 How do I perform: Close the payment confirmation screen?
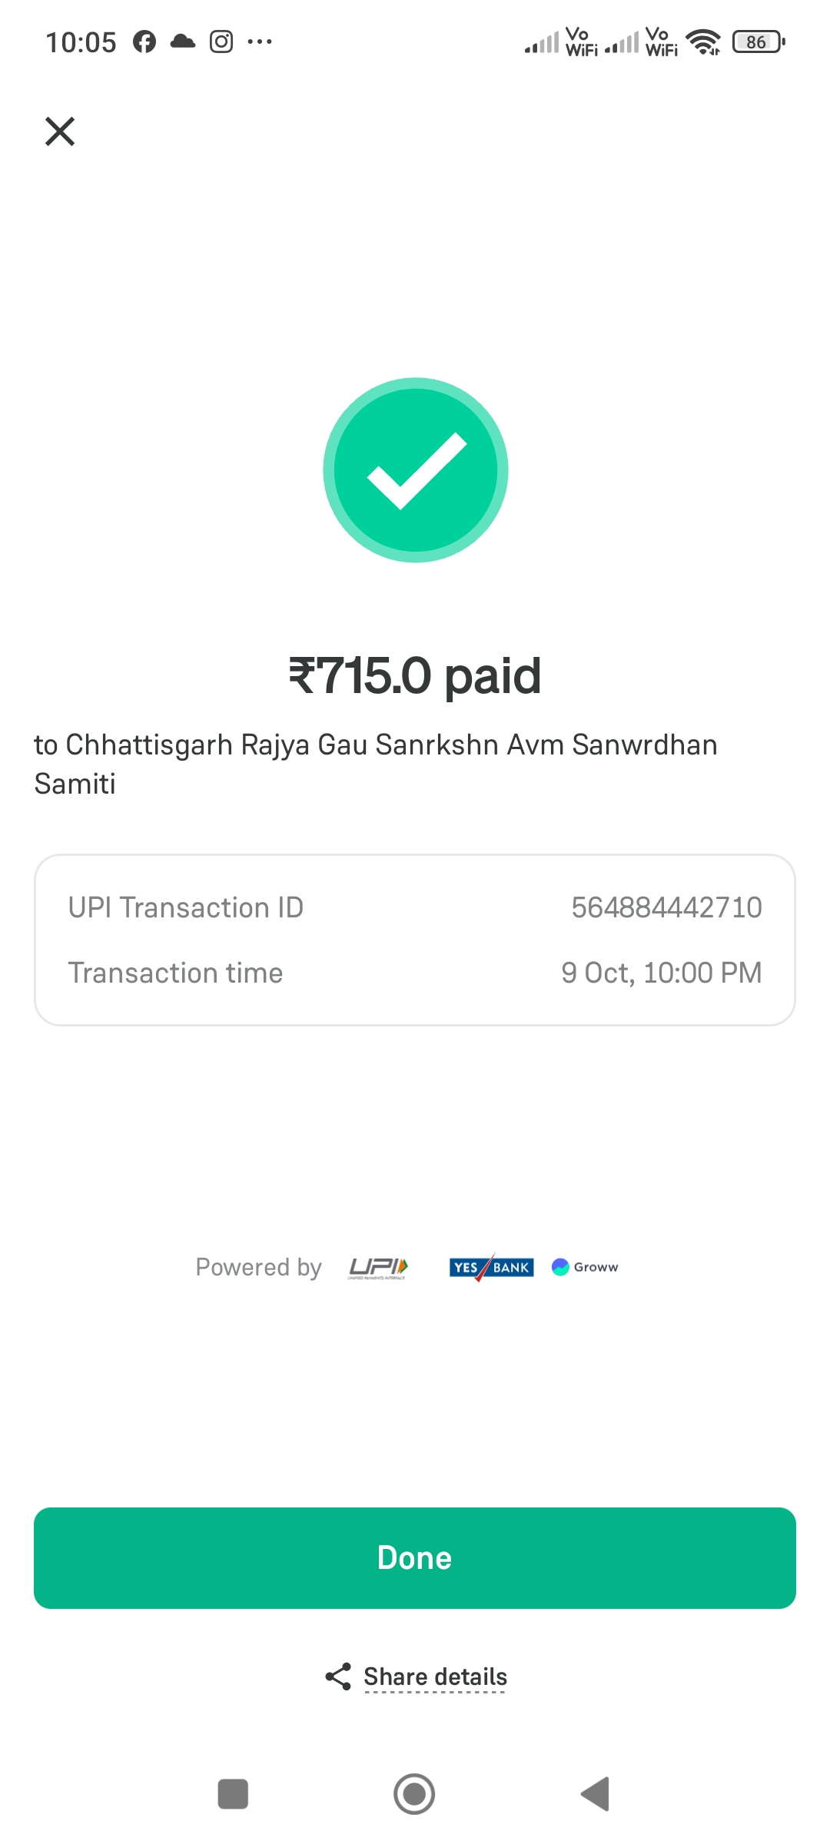pyautogui.click(x=60, y=131)
